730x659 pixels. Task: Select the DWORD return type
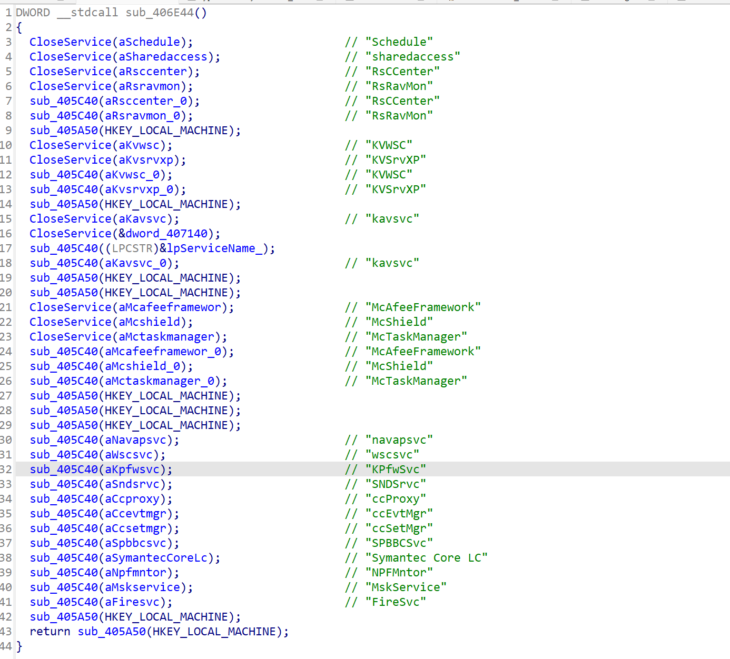pyautogui.click(x=33, y=12)
